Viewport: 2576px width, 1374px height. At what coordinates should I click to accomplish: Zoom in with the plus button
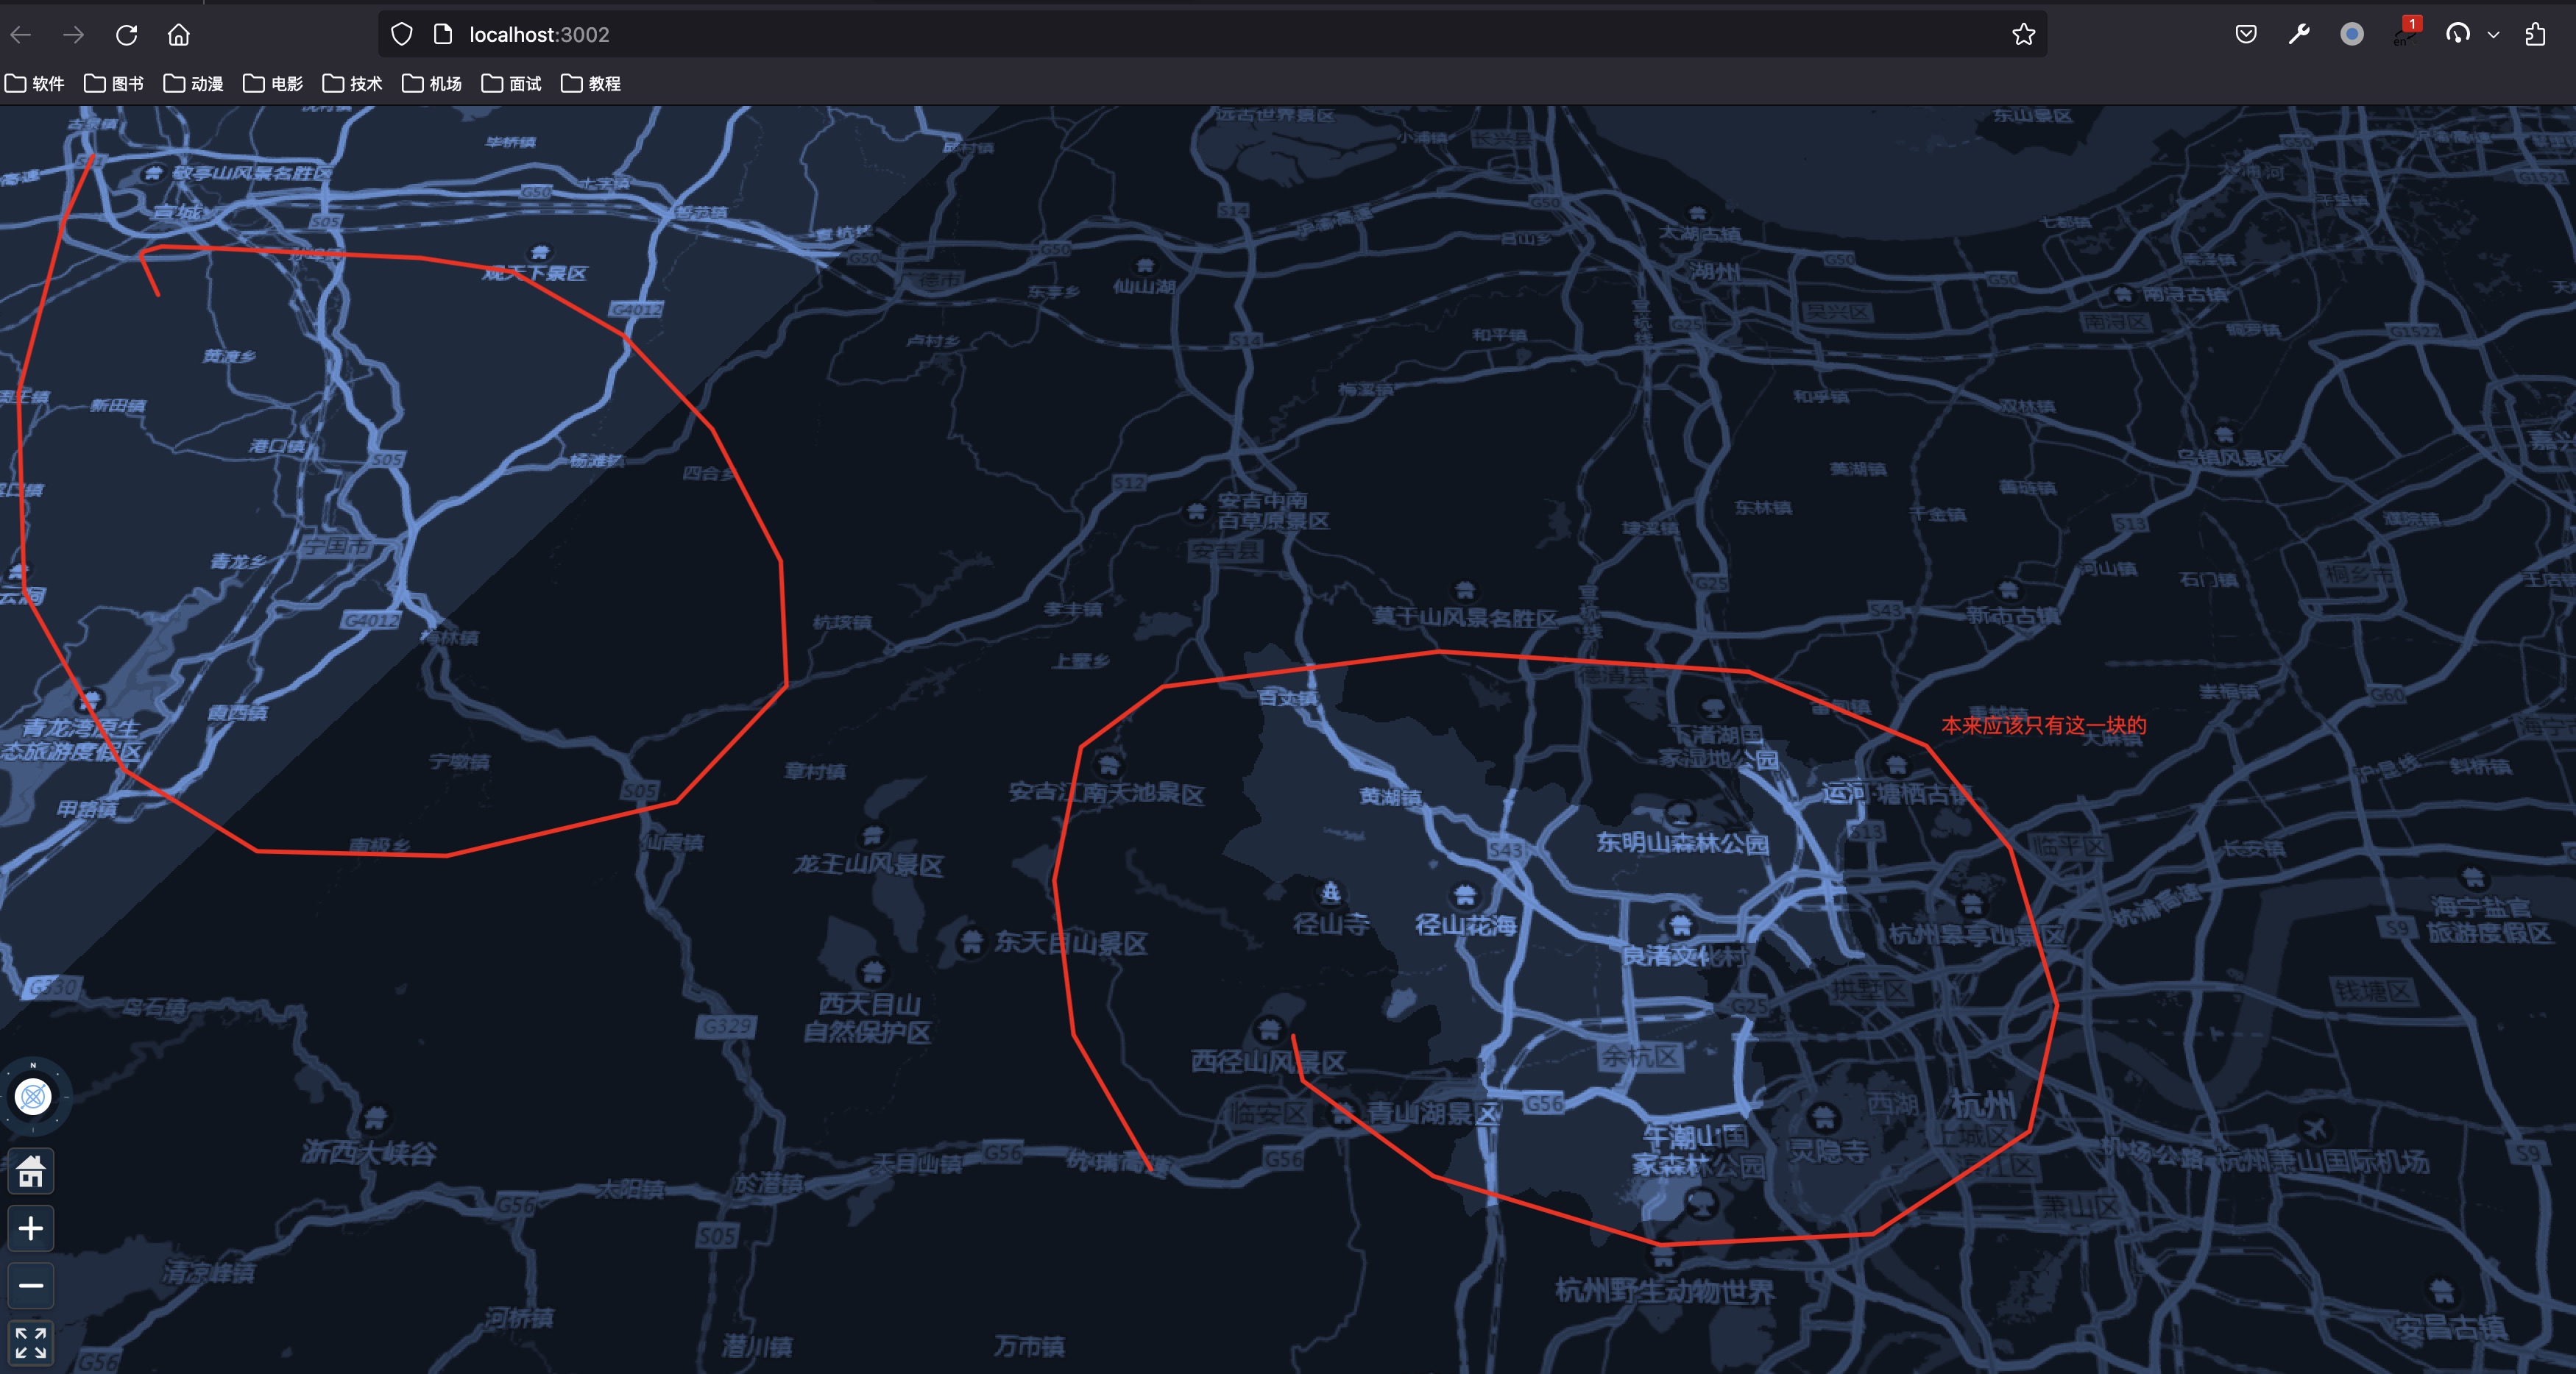point(31,1228)
